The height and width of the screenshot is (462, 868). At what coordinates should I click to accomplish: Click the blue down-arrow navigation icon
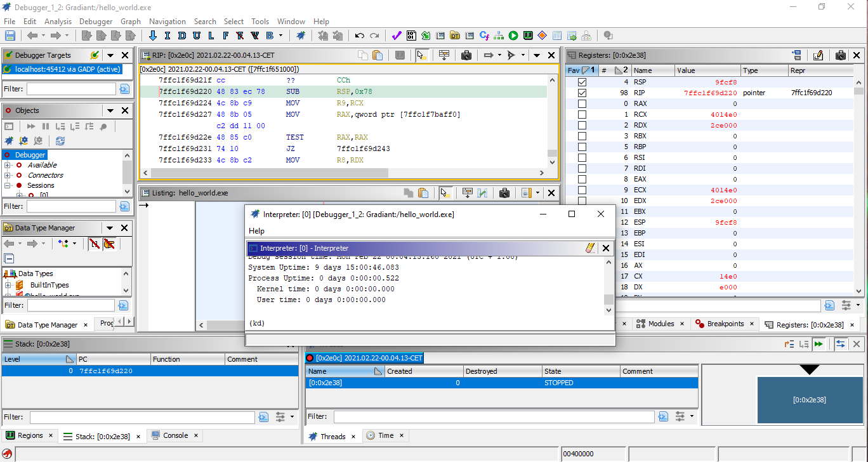pyautogui.click(x=153, y=36)
